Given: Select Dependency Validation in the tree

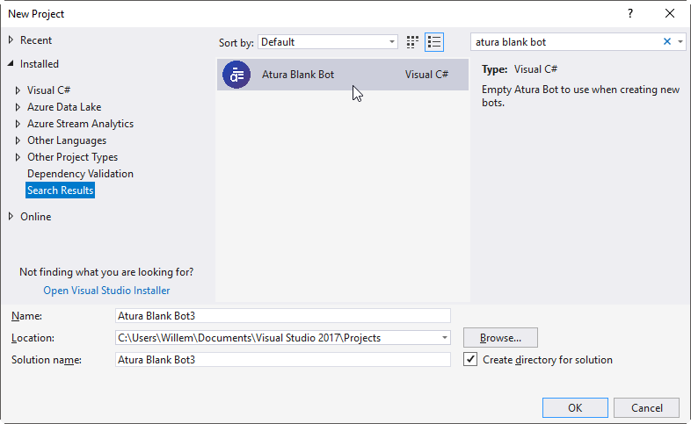Looking at the screenshot, I should [x=80, y=174].
